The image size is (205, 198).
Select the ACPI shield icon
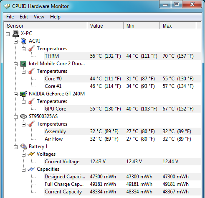(23, 41)
